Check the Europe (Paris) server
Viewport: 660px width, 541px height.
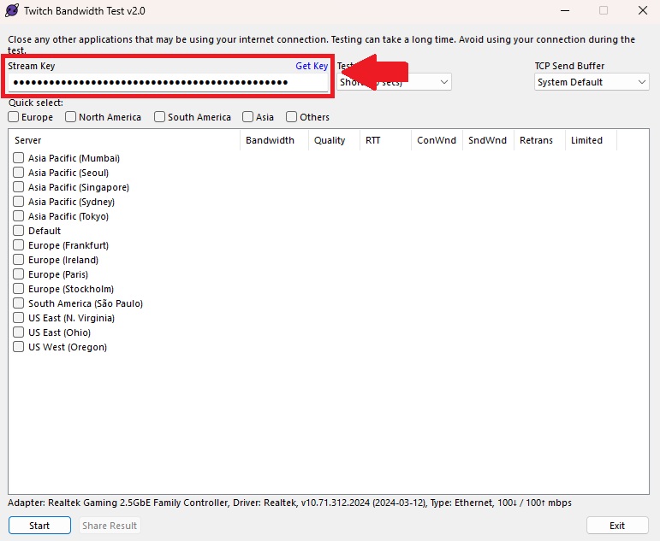[x=19, y=274]
